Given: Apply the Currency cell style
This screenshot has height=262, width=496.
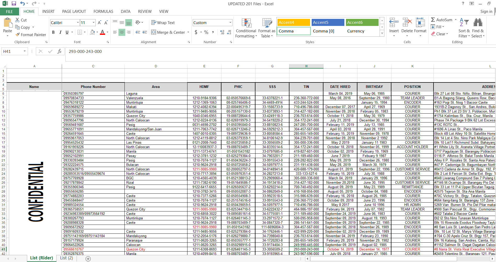Looking at the screenshot, I should (362, 31).
